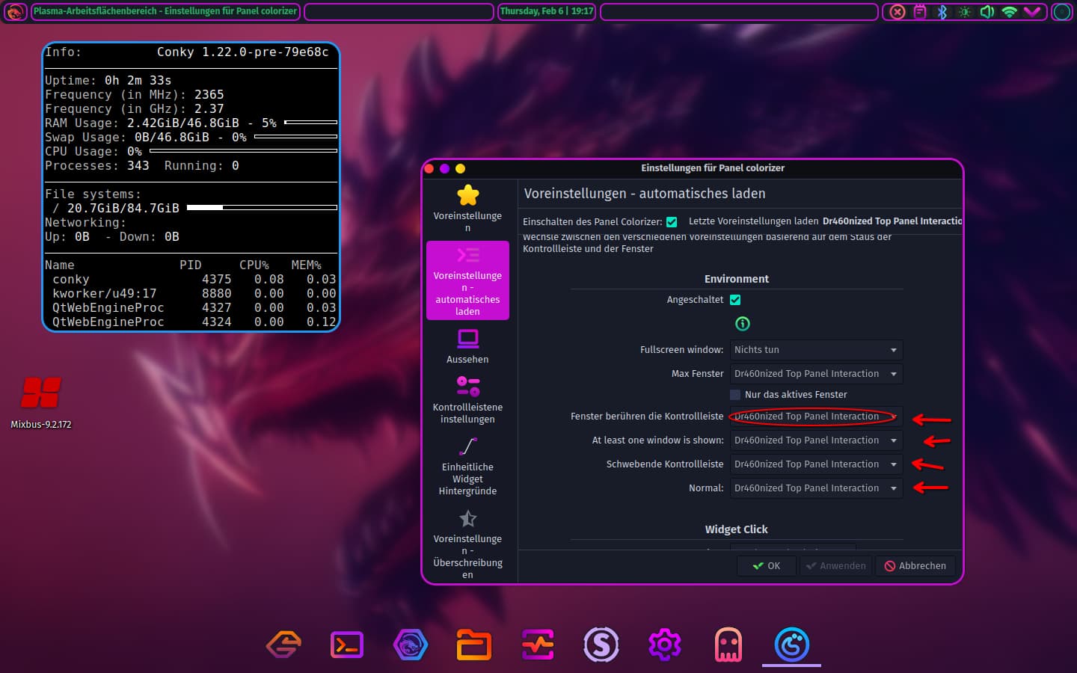The width and height of the screenshot is (1077, 673).
Task: Open the Voreinstellungen star sidebar section
Action: pos(467,209)
